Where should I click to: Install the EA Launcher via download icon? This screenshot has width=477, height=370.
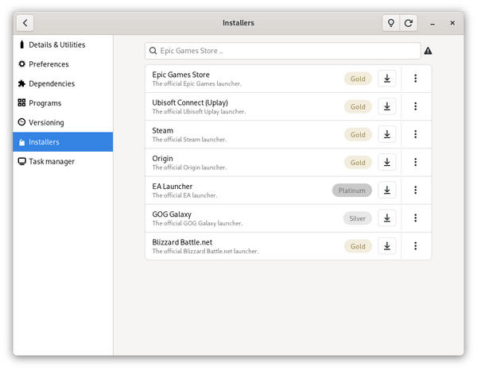tap(386, 191)
